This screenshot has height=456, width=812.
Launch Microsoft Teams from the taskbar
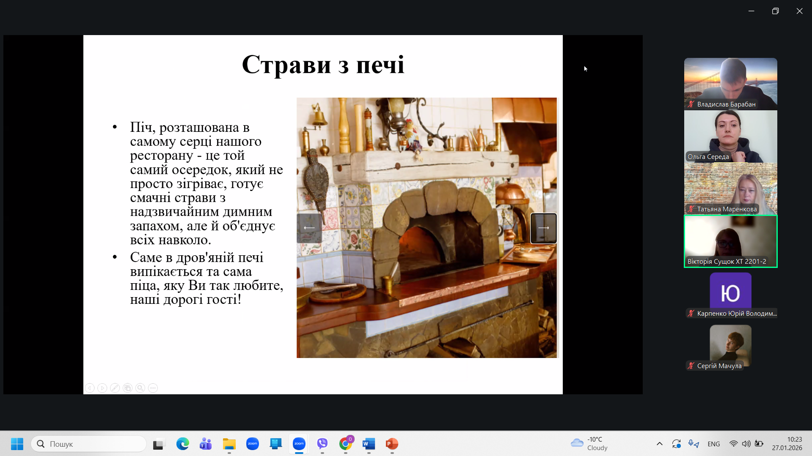206,444
